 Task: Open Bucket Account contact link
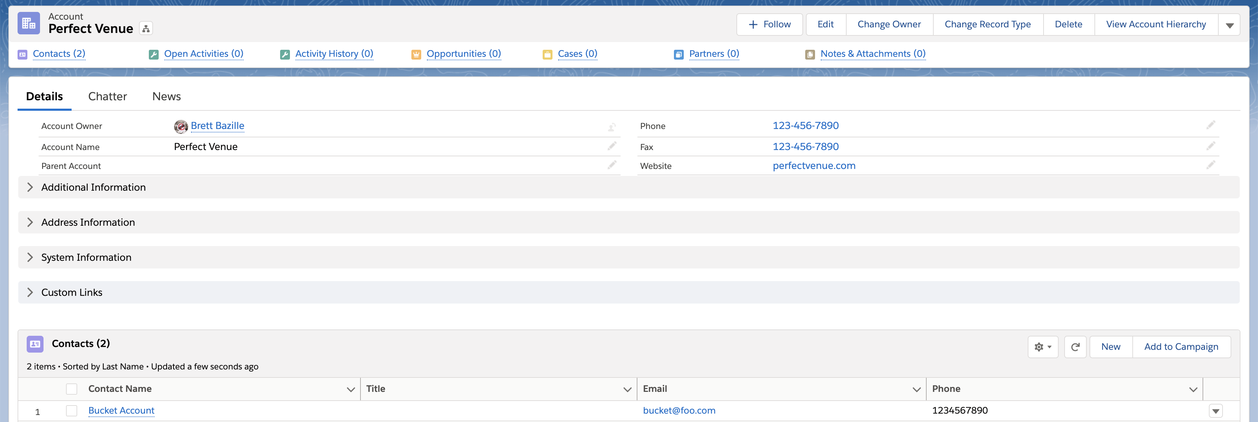(121, 411)
